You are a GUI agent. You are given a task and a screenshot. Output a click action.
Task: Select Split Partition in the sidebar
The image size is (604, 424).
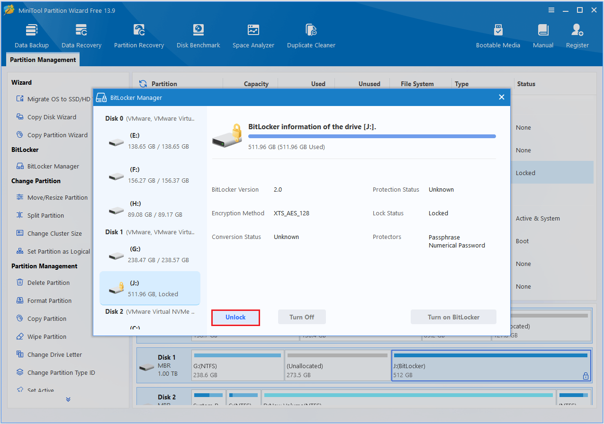pos(40,215)
